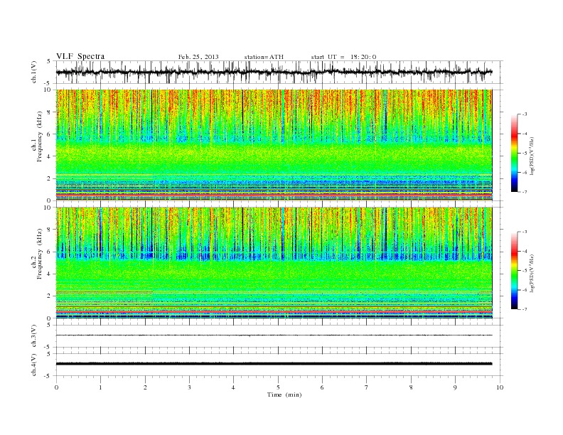Viewport: 563px width, 435px height.
Task: Select the date text "Feb. 25, 2013"
Action: [x=198, y=57]
